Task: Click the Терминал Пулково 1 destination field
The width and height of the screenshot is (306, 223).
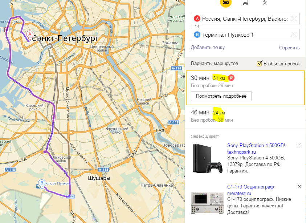Action: [245, 35]
